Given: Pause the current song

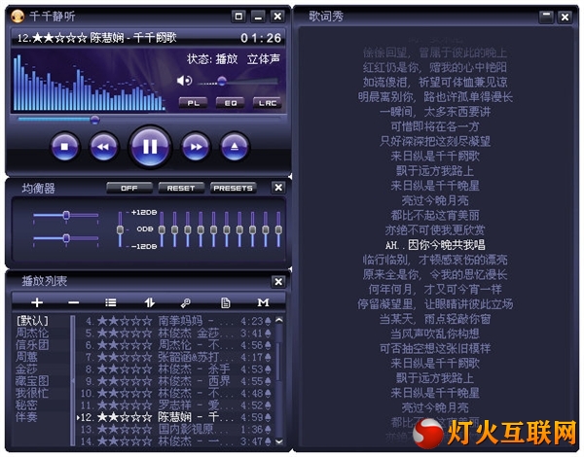Looking at the screenshot, I should tap(150, 146).
